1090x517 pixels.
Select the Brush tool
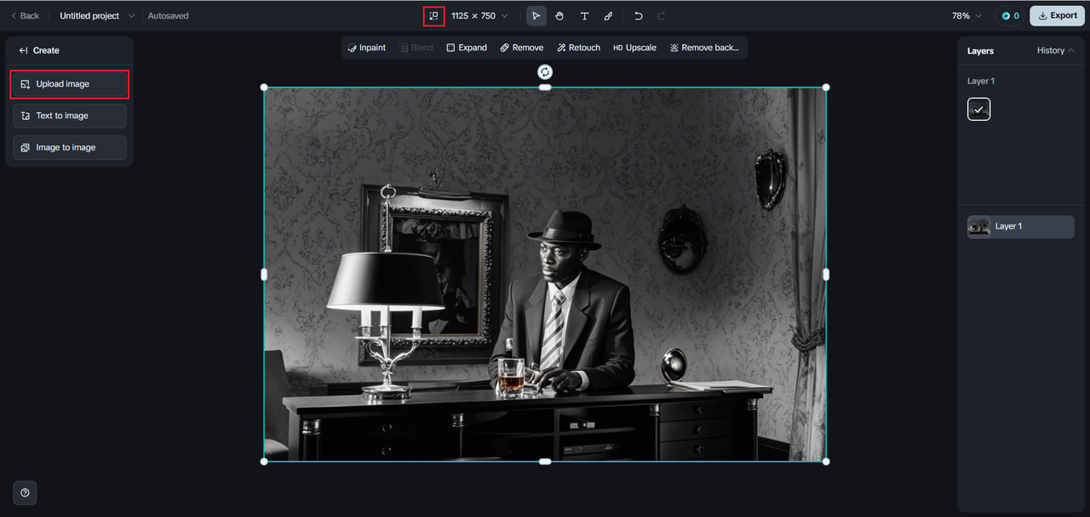click(x=608, y=16)
